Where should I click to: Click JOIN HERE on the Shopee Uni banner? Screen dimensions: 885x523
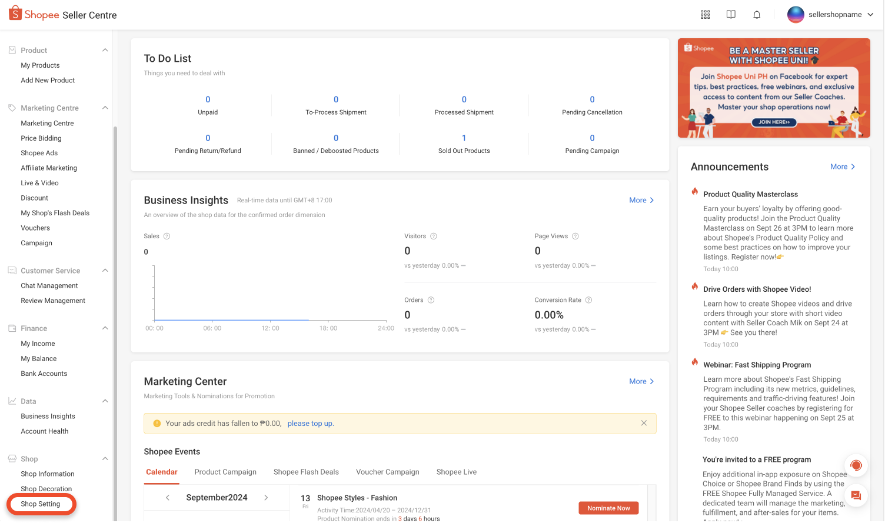[774, 122]
